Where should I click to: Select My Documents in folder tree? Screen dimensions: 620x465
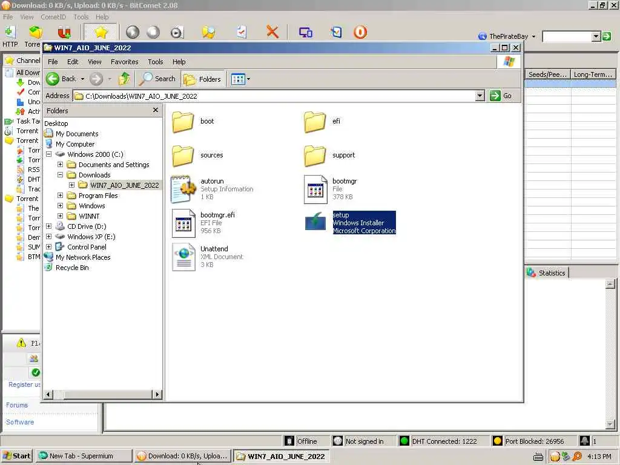(77, 134)
